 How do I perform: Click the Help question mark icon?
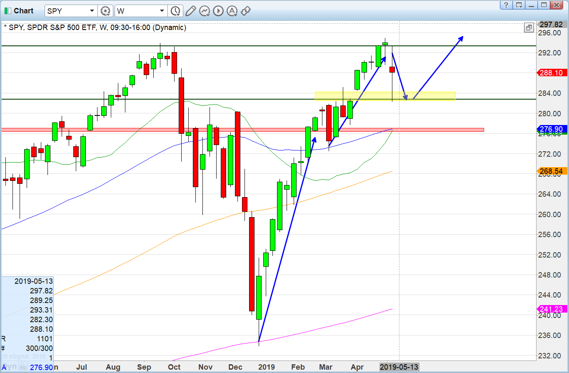(506, 5)
